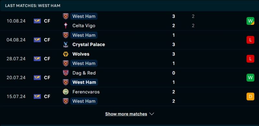
Task: Click West Ham crest in 10.08.24 match
Action: click(66, 16)
